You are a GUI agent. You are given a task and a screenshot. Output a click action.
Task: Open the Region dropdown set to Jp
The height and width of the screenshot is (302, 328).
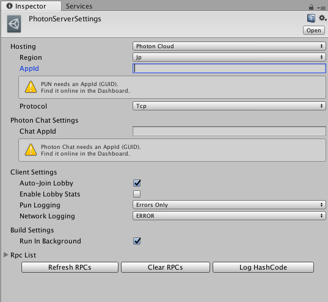click(229, 57)
